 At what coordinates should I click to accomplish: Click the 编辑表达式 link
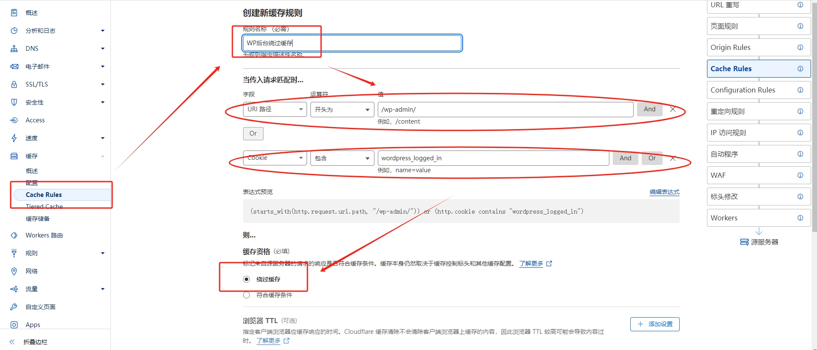point(664,192)
